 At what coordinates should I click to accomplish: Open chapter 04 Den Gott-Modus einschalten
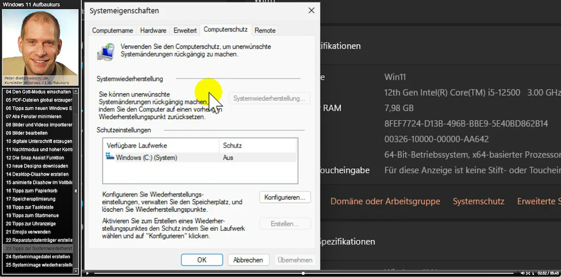tap(38, 92)
